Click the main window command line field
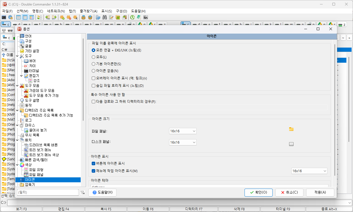This screenshot has width=353, height=212. point(179,203)
